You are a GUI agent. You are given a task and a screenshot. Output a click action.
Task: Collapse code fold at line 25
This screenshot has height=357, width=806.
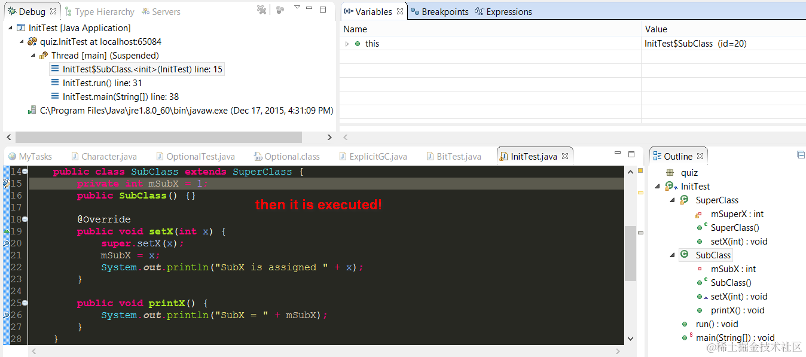pos(25,303)
